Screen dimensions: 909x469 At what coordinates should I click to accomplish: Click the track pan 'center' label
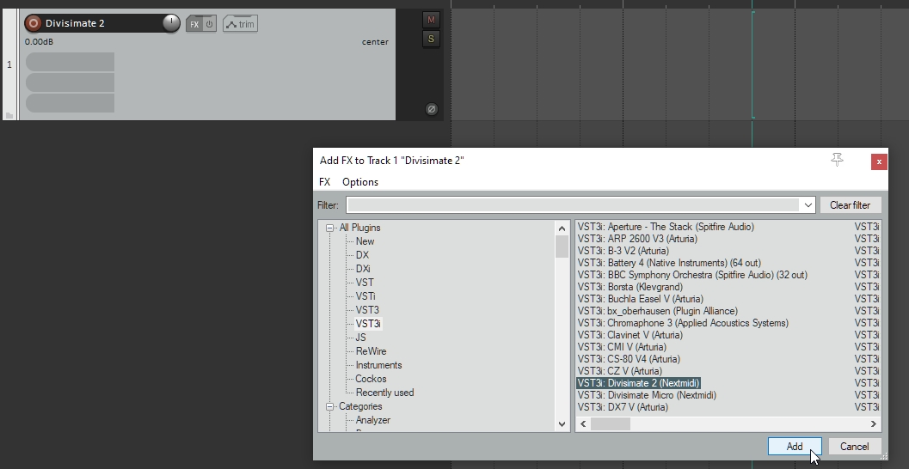(375, 42)
